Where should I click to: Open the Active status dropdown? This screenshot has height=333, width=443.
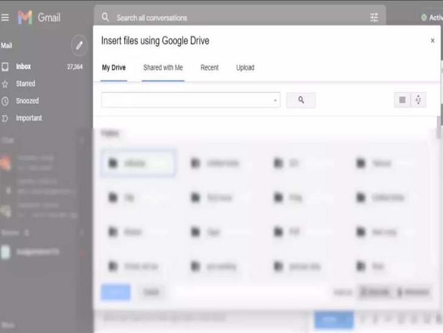(431, 18)
